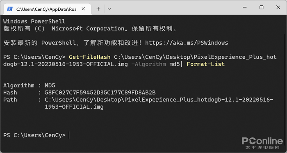Click the Algorithm : MD5 output line

coord(29,85)
